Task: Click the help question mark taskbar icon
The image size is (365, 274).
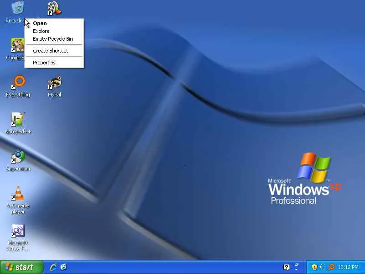Action: tap(287, 267)
